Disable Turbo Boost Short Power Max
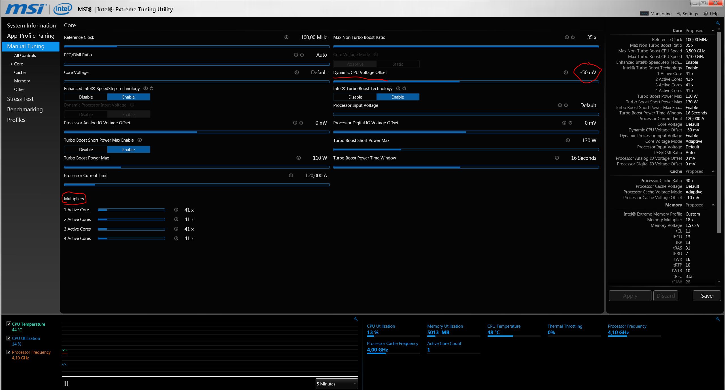The width and height of the screenshot is (725, 390). (x=86, y=150)
